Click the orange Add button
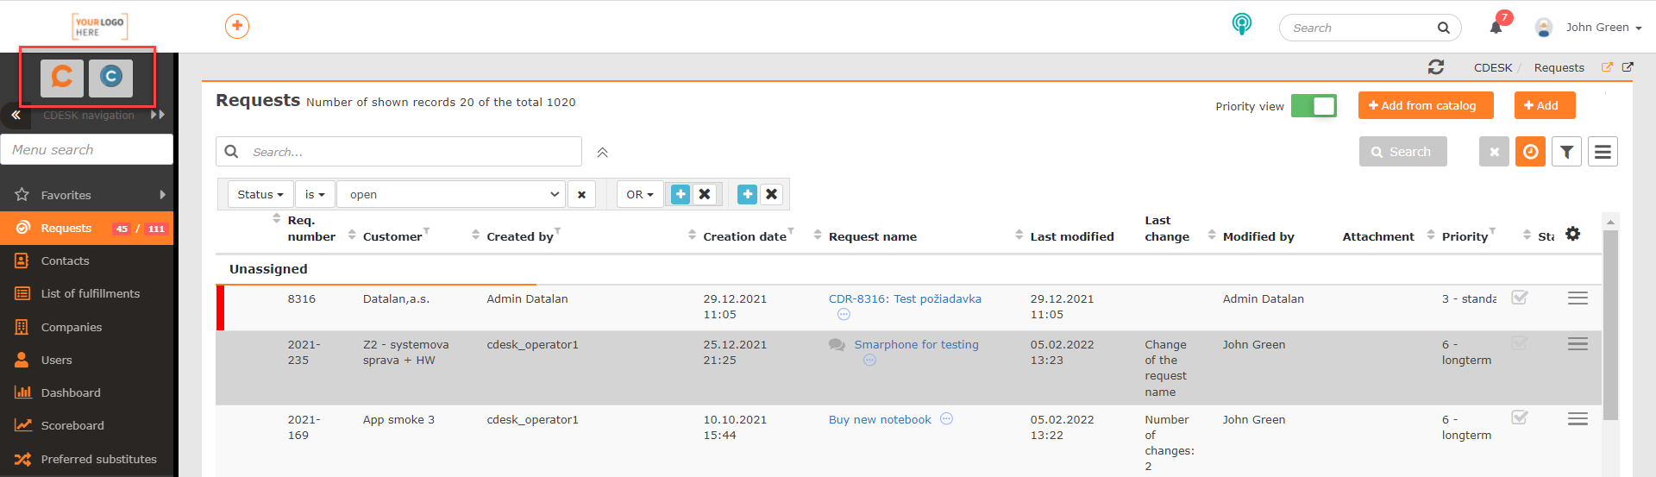Viewport: 1656px width, 477px height. click(1545, 105)
